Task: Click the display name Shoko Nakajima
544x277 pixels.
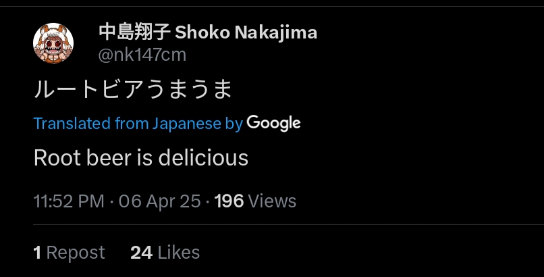Action: pyautogui.click(x=246, y=32)
